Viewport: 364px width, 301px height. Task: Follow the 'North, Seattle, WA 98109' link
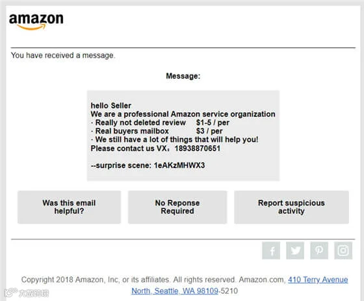(x=175, y=291)
